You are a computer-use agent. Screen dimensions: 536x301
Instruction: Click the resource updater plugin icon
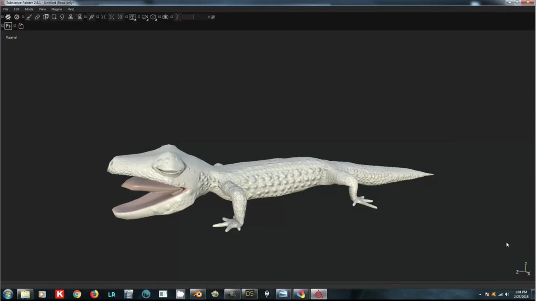pyautogui.click(x=21, y=26)
